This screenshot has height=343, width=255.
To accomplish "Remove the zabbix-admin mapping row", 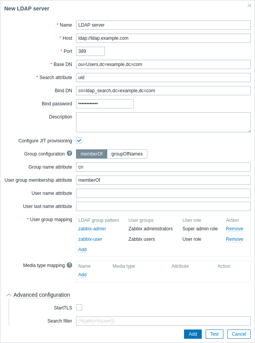I will [235, 228].
